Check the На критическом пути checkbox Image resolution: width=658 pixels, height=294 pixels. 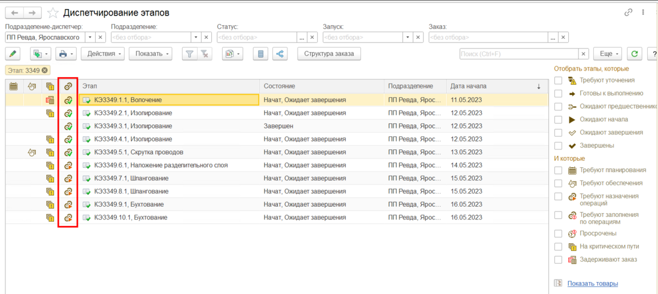tap(558, 246)
